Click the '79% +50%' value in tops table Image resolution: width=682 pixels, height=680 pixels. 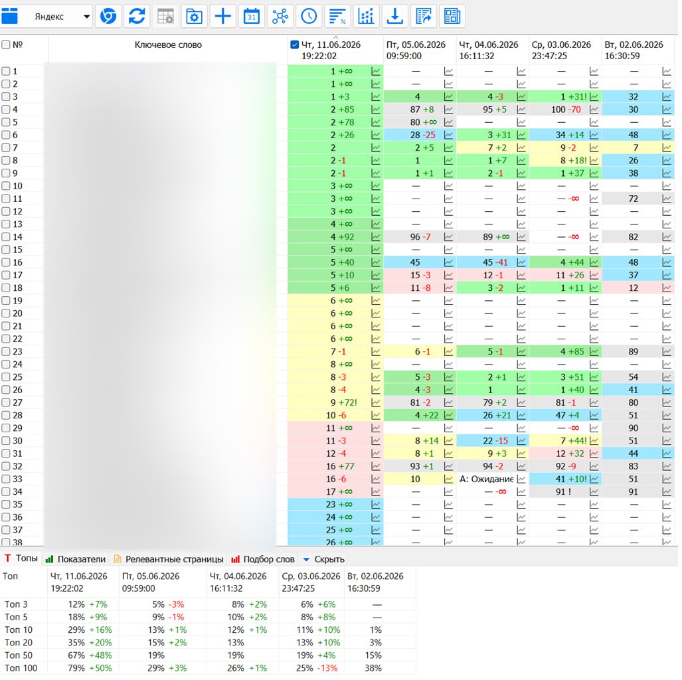pos(90,668)
